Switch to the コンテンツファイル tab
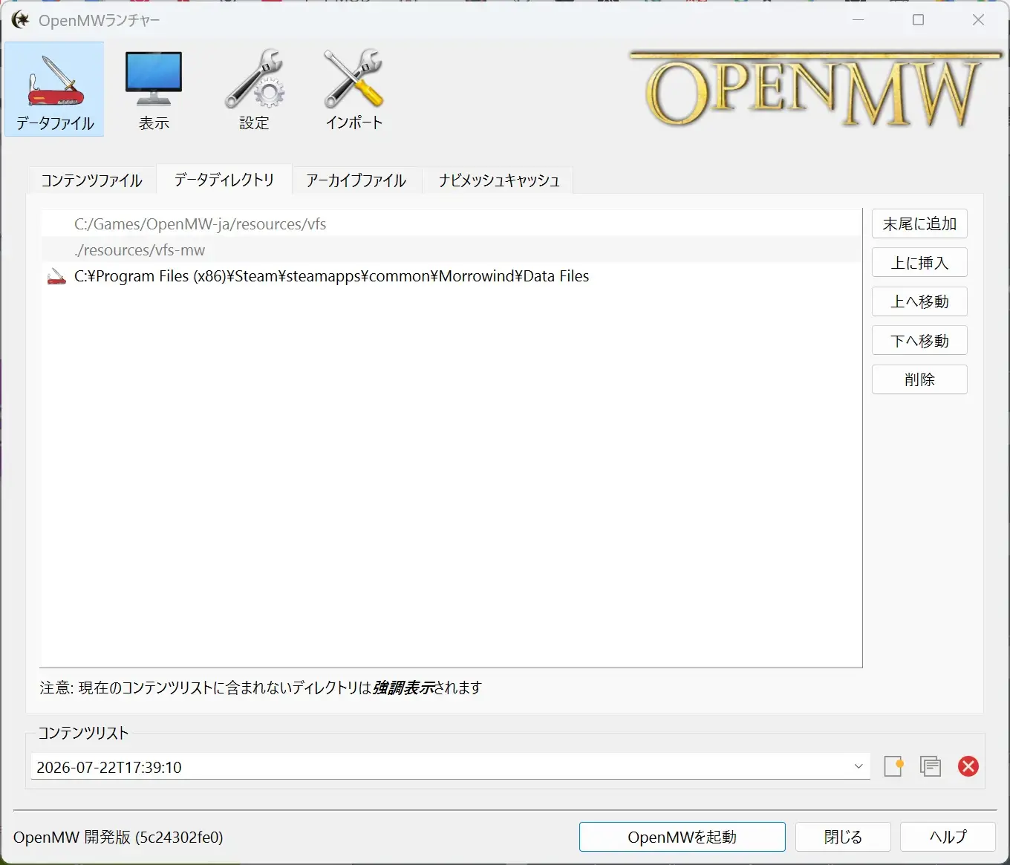 (x=91, y=180)
